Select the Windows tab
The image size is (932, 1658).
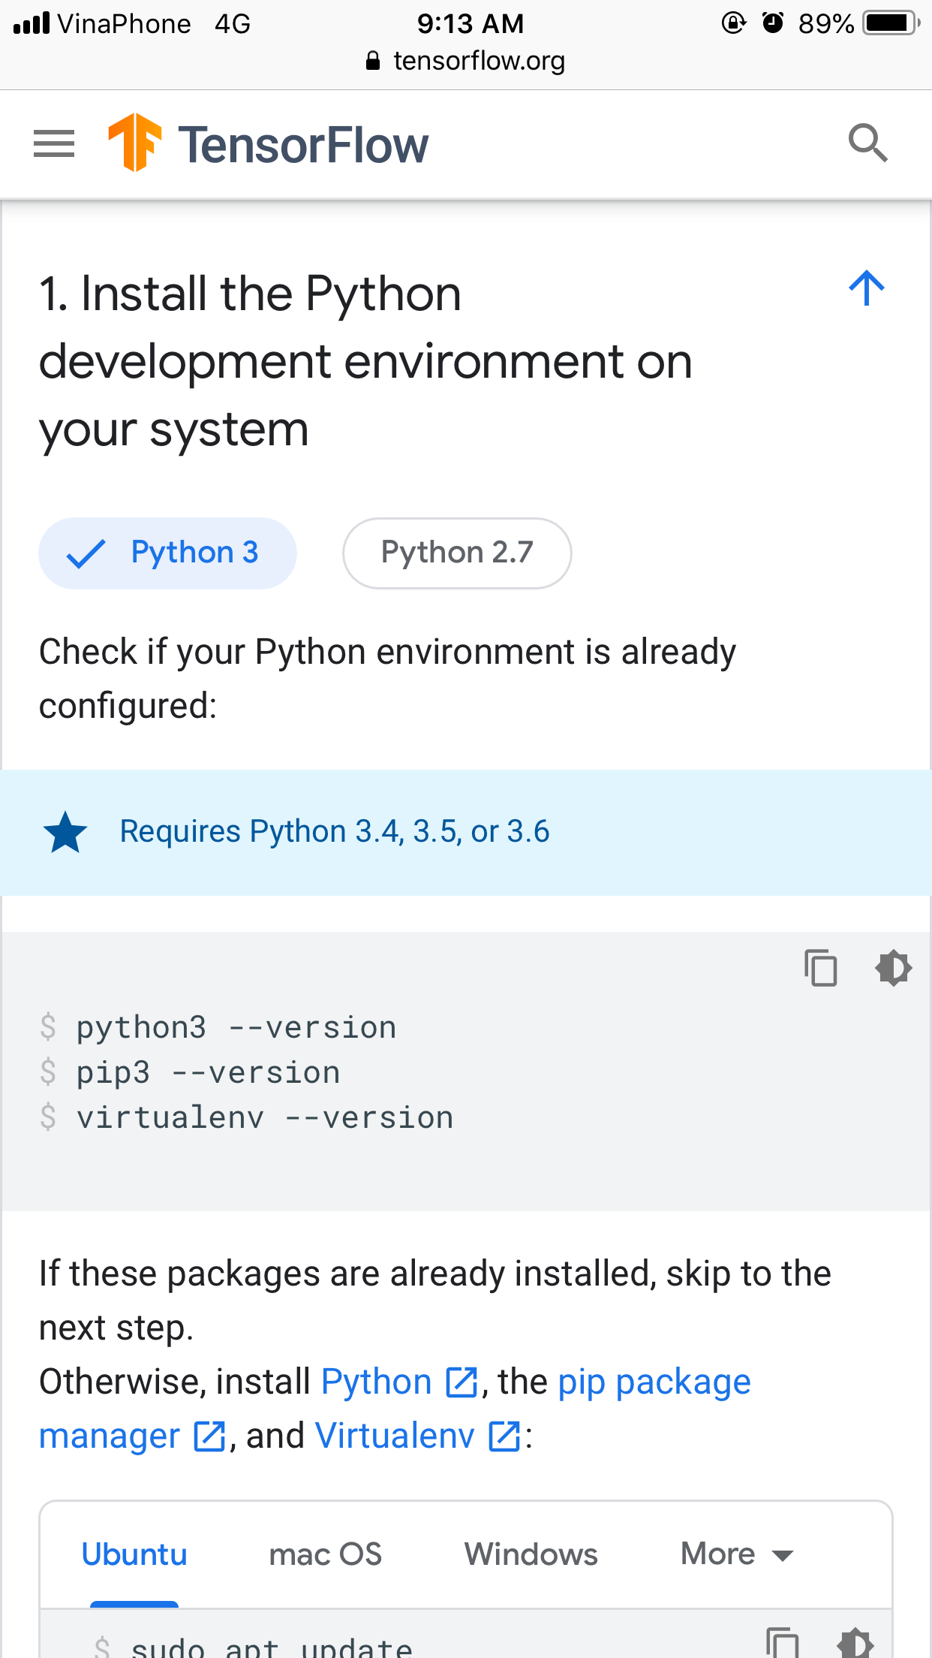531,1554
